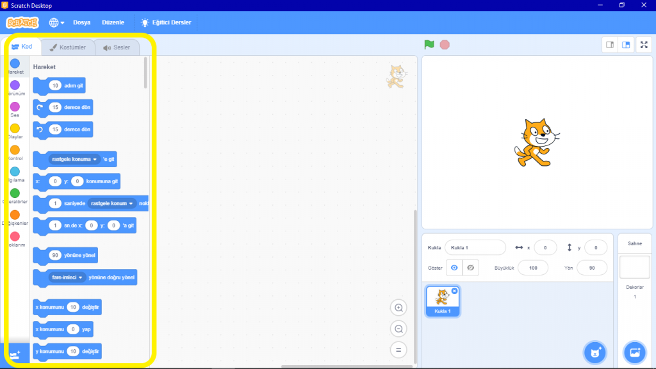The width and height of the screenshot is (656, 369).
Task: Click the 90 value in yönüne yönel block
Action: pos(55,255)
